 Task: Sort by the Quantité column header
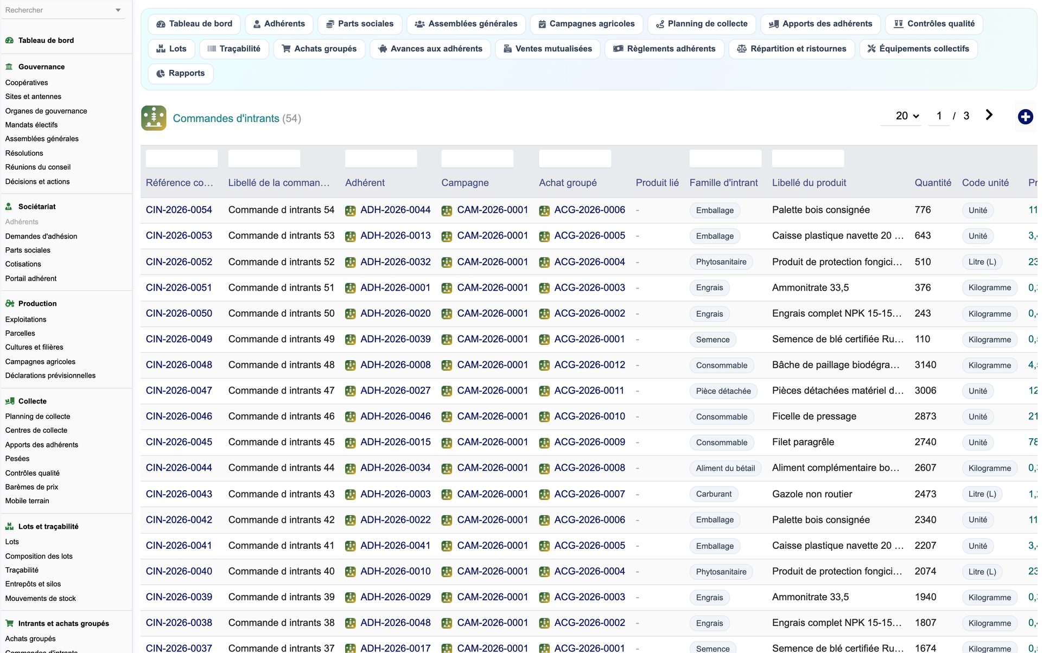933,183
